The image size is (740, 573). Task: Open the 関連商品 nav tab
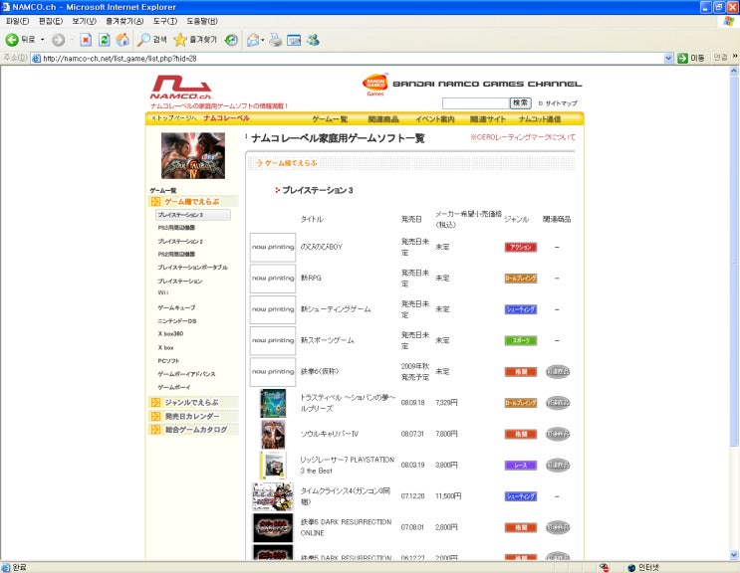pos(383,119)
